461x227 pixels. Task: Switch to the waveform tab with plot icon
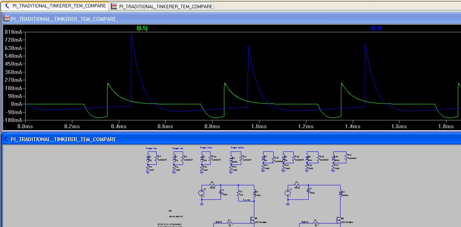162,6
